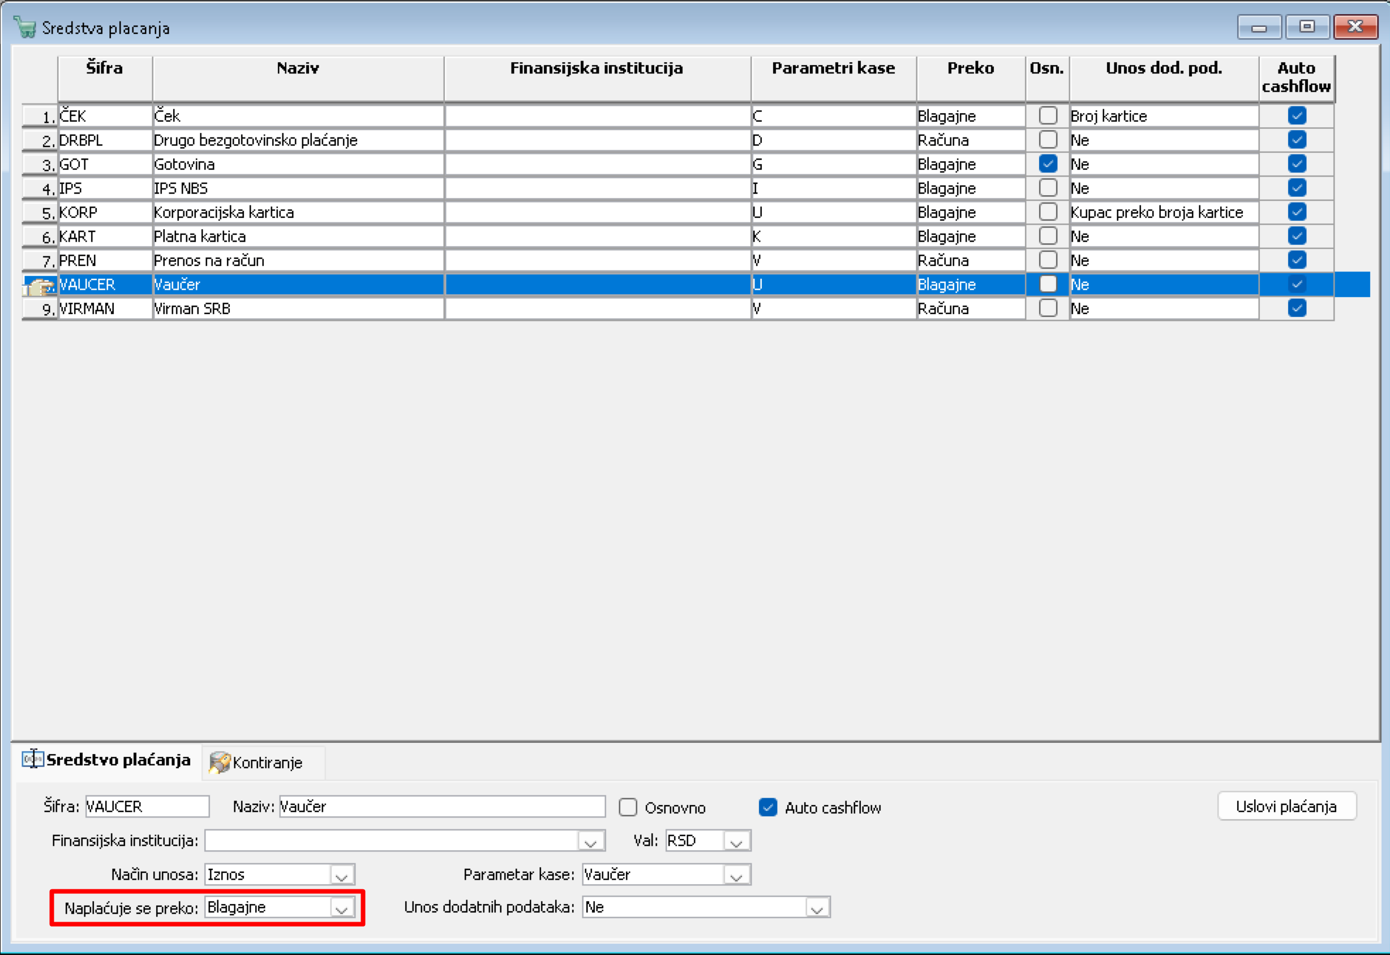This screenshot has height=955, width=1390.
Task: Click the Sredstvo plaćanja tab icon
Action: (x=32, y=759)
